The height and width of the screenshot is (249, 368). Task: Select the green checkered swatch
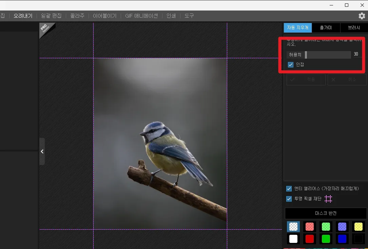click(326, 227)
